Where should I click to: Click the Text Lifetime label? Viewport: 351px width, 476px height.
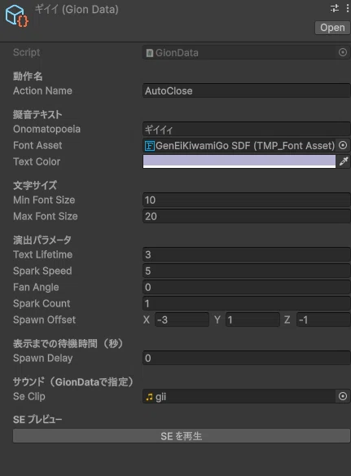point(43,254)
